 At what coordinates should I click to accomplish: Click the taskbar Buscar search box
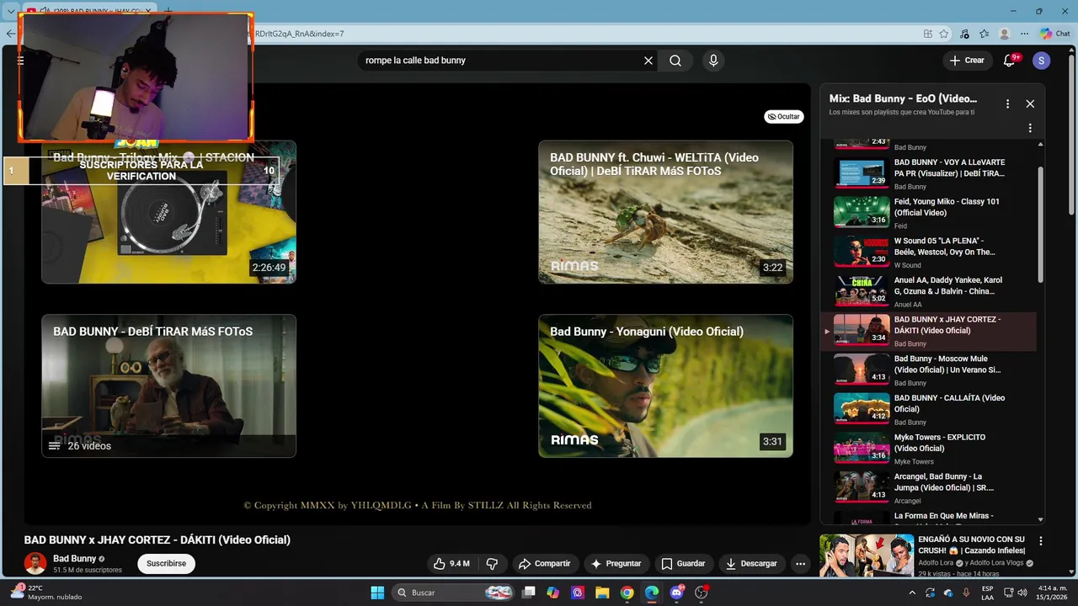point(454,593)
